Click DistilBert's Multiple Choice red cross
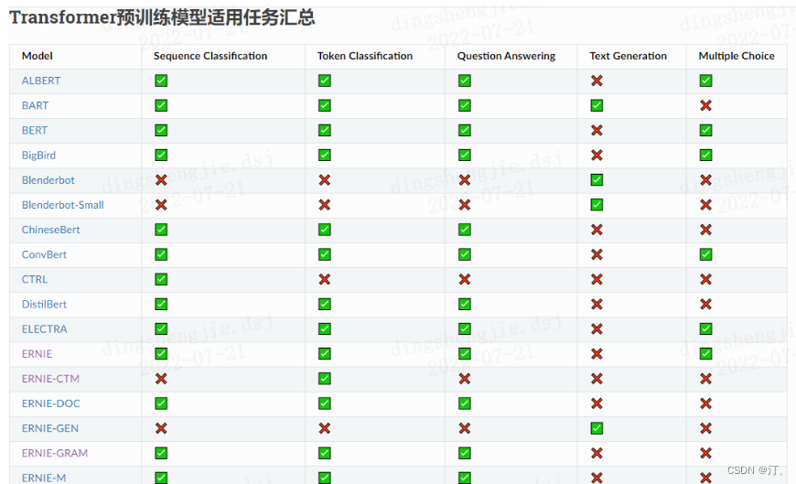The image size is (796, 484). pos(705,304)
